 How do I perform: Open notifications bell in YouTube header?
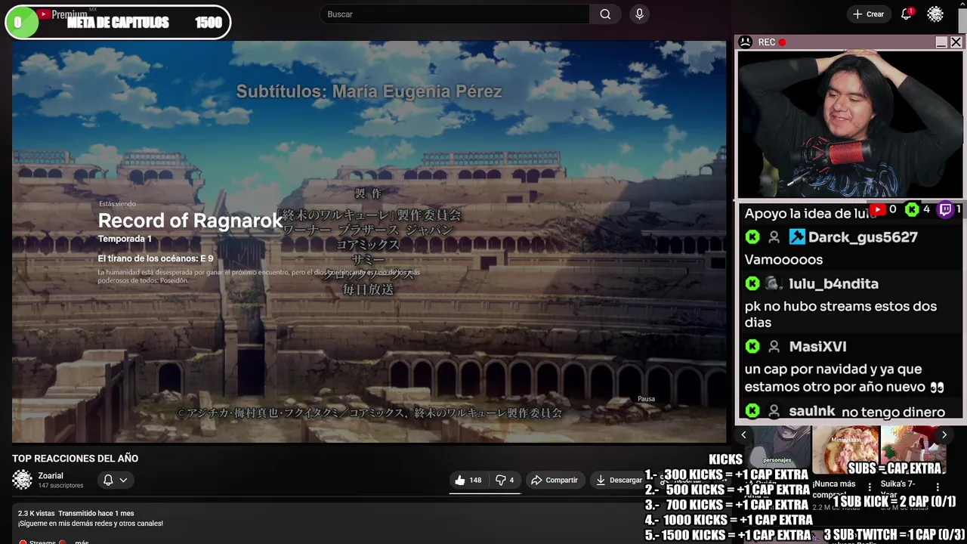click(x=907, y=14)
